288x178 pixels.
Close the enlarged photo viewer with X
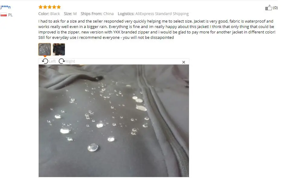pyautogui.click(x=184, y=62)
